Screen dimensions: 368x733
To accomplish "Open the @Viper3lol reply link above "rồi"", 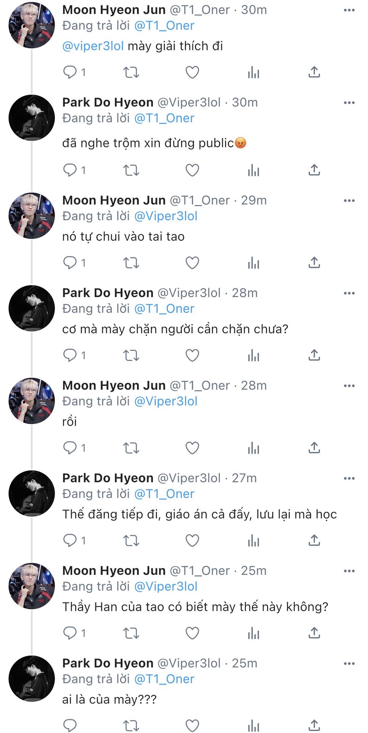I will click(x=166, y=401).
